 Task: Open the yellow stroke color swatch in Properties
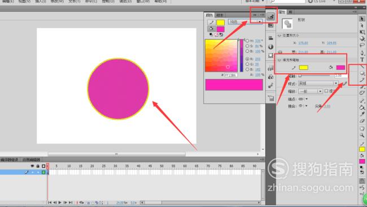click(x=304, y=68)
